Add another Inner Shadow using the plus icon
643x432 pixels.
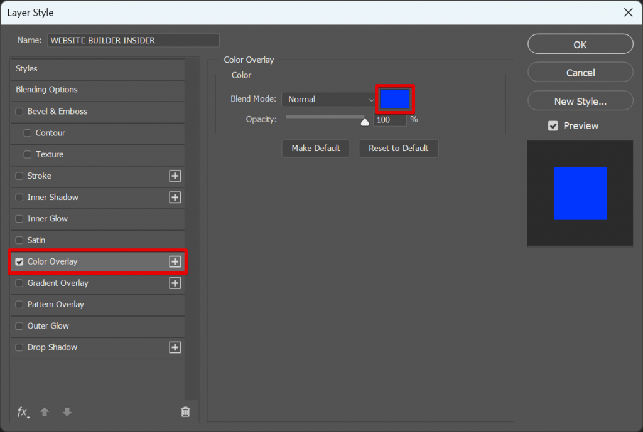click(175, 198)
